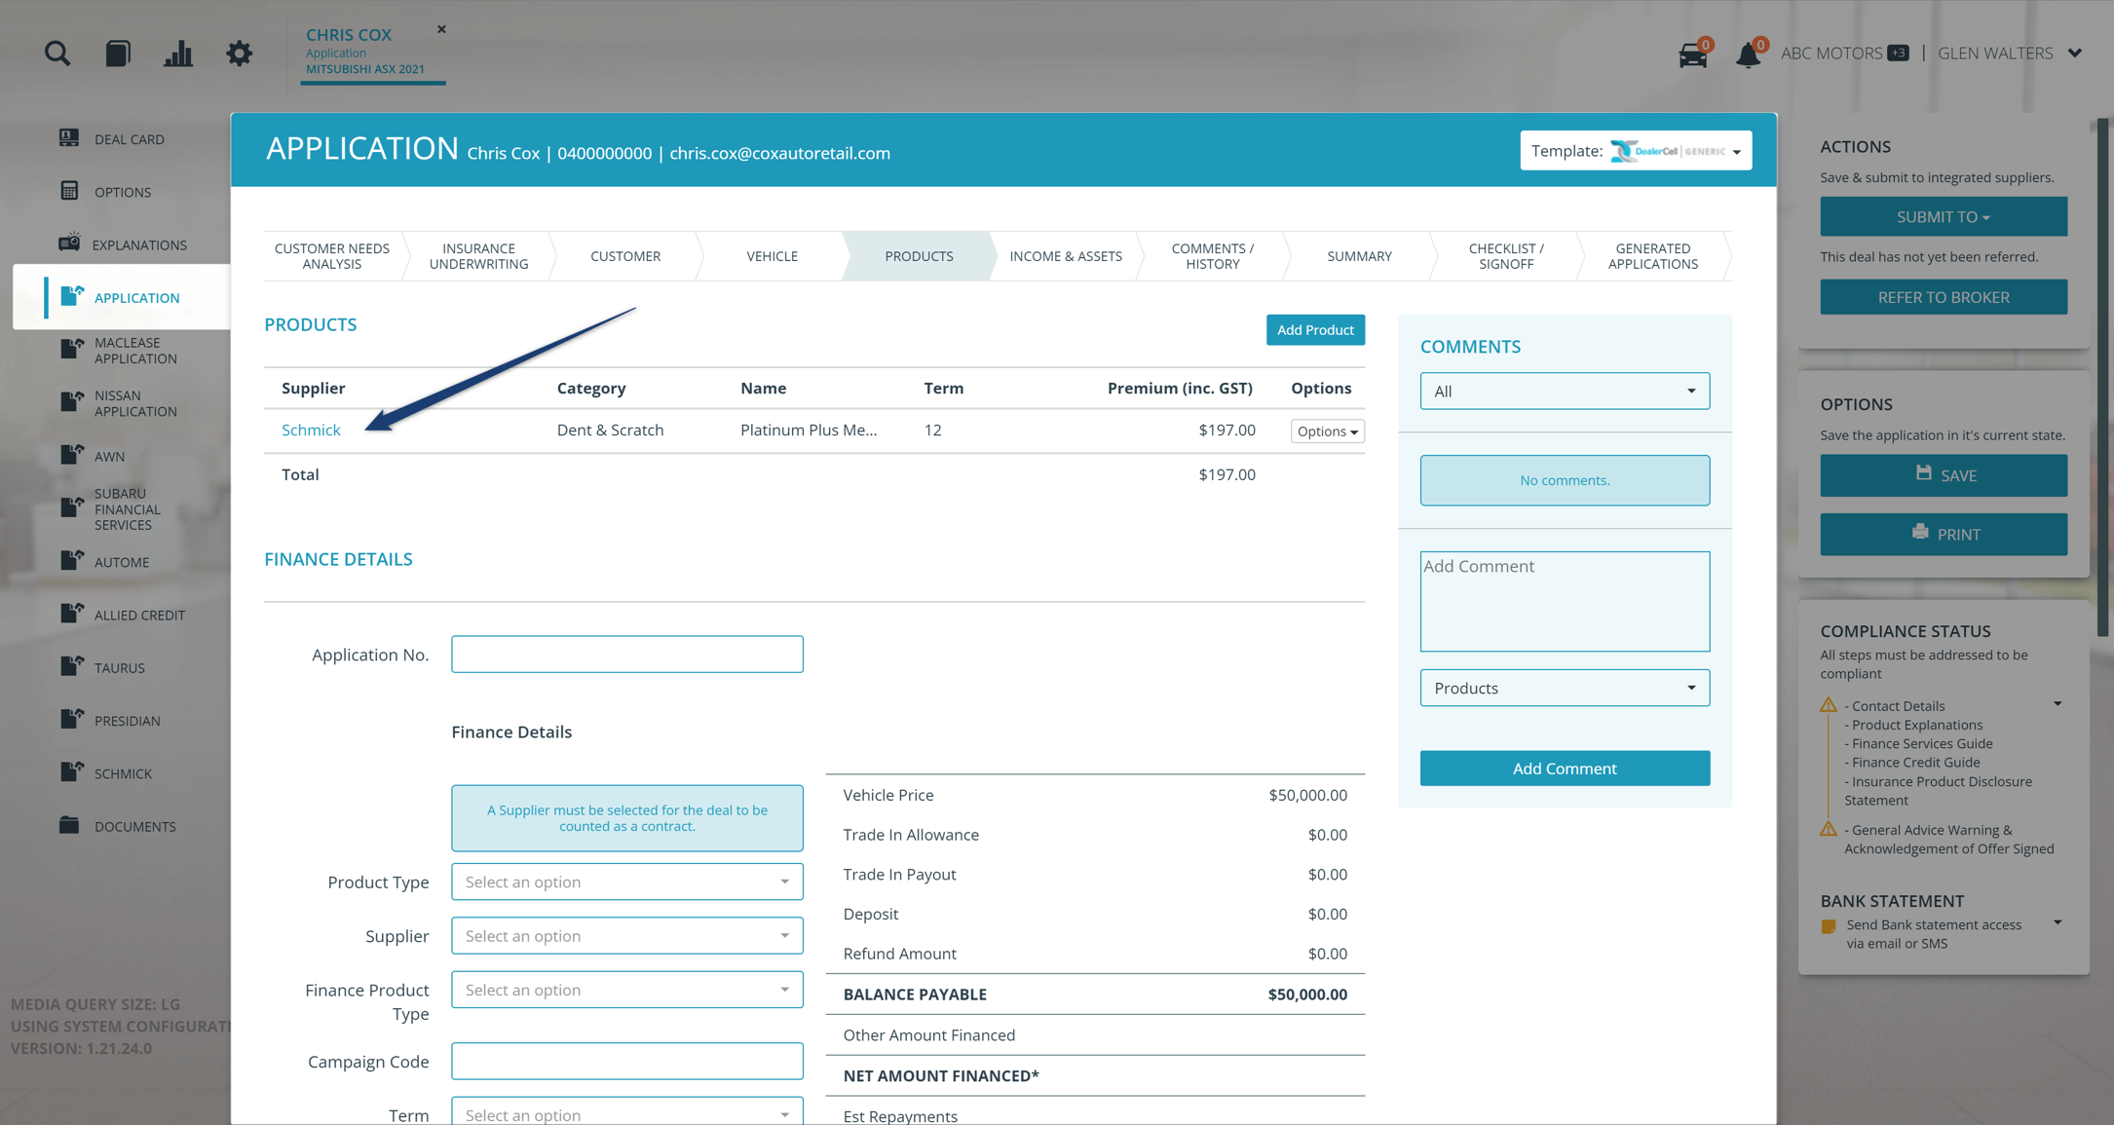2114x1125 pixels.
Task: Switch to Customer Needs Analysis tab
Action: tap(332, 256)
